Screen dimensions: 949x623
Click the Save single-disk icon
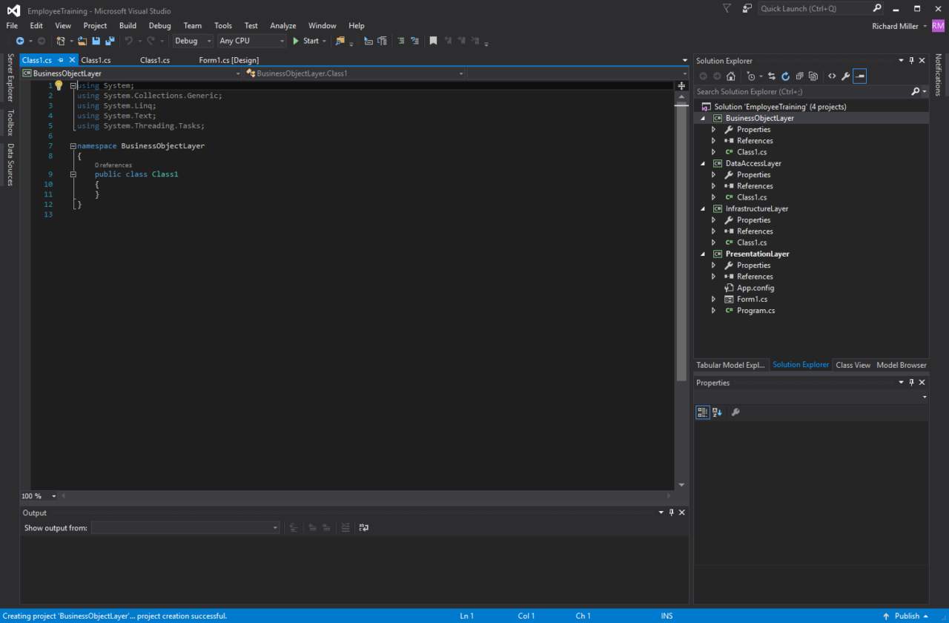point(96,41)
